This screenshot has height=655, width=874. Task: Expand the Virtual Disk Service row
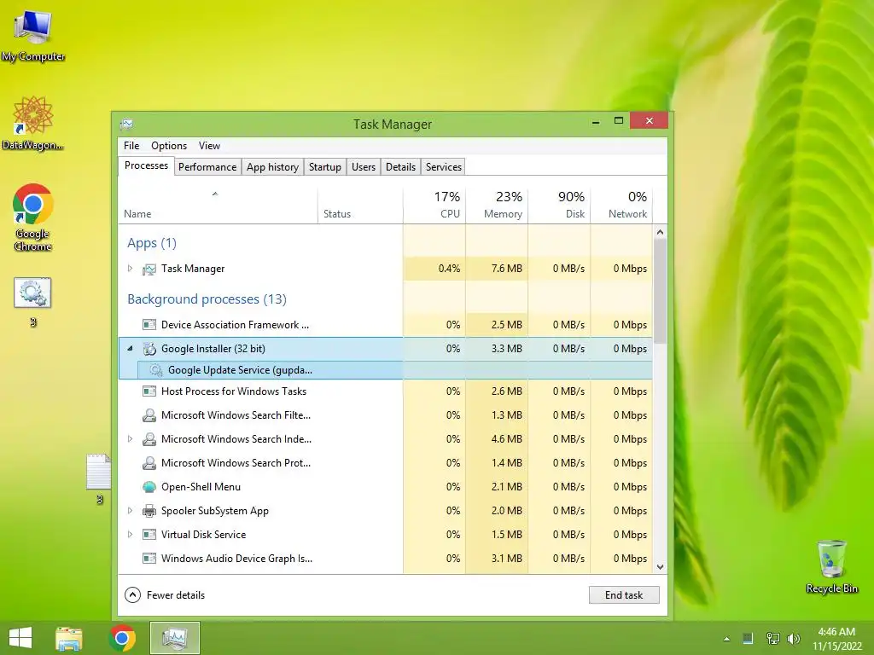pos(130,535)
